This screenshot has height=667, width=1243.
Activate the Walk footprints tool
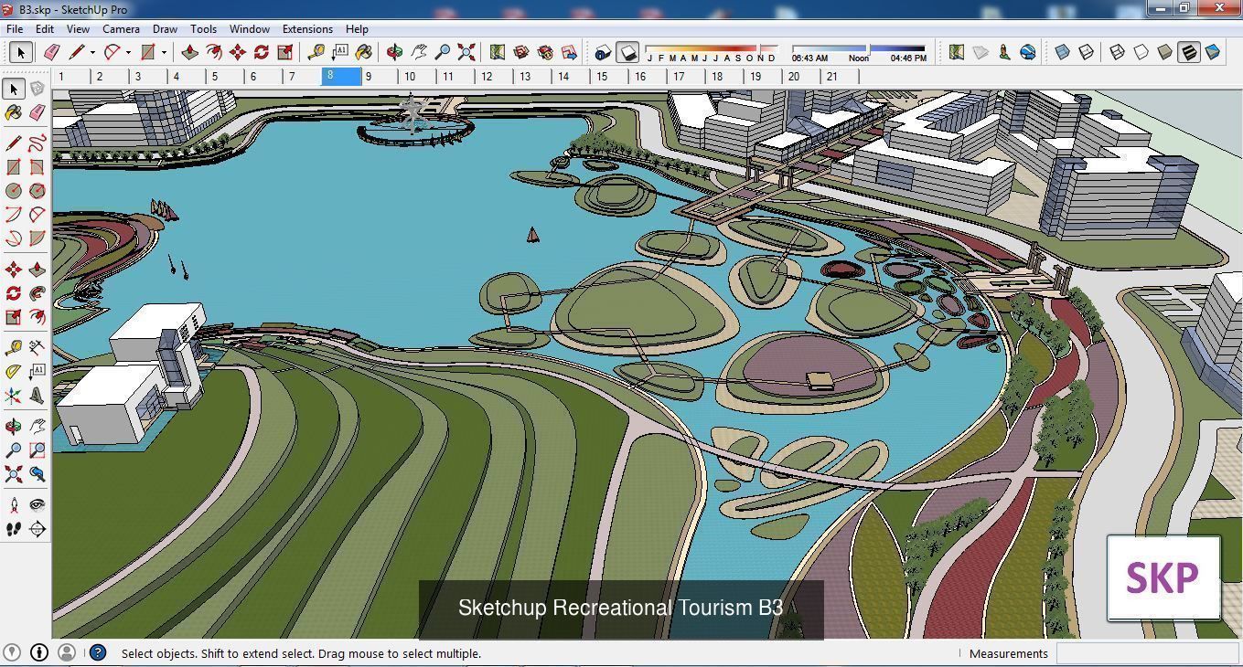(x=14, y=527)
